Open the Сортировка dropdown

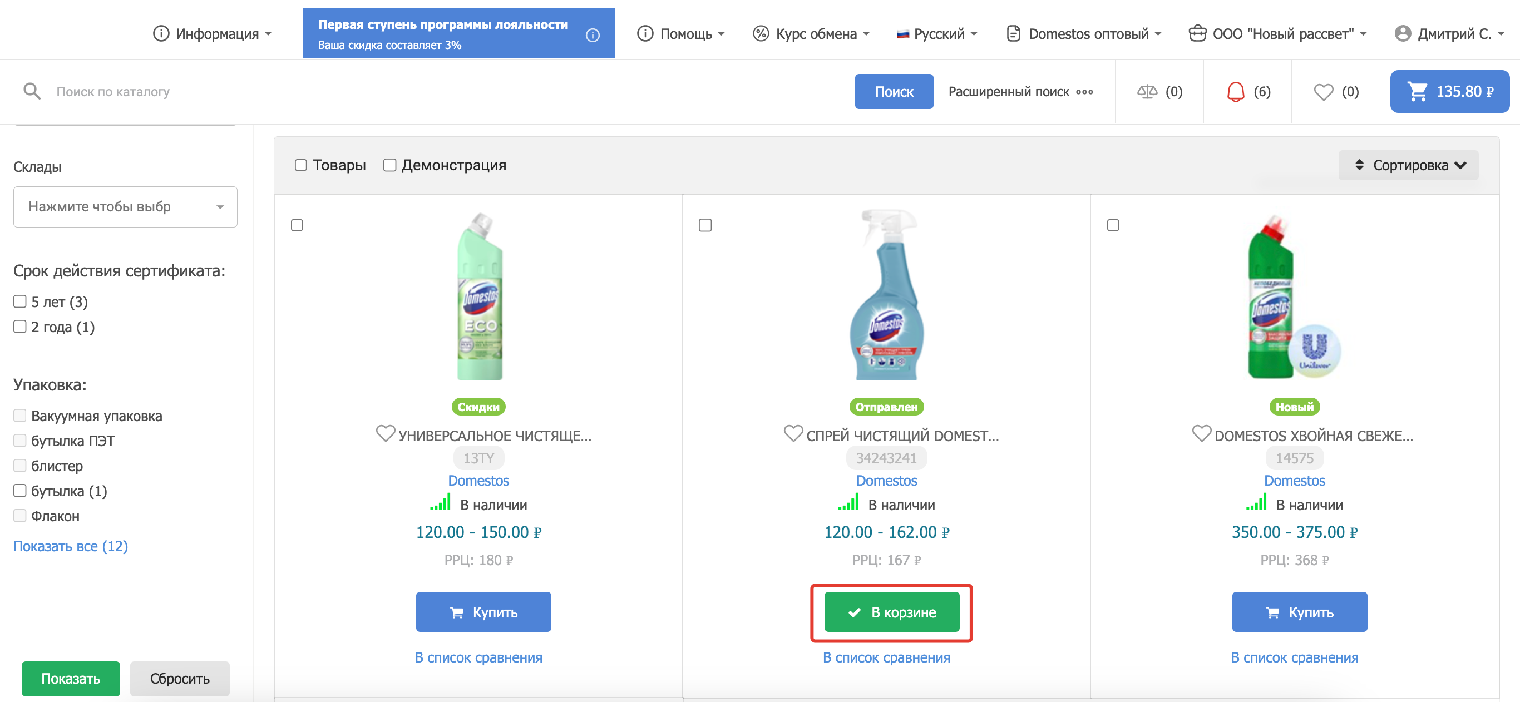point(1409,165)
